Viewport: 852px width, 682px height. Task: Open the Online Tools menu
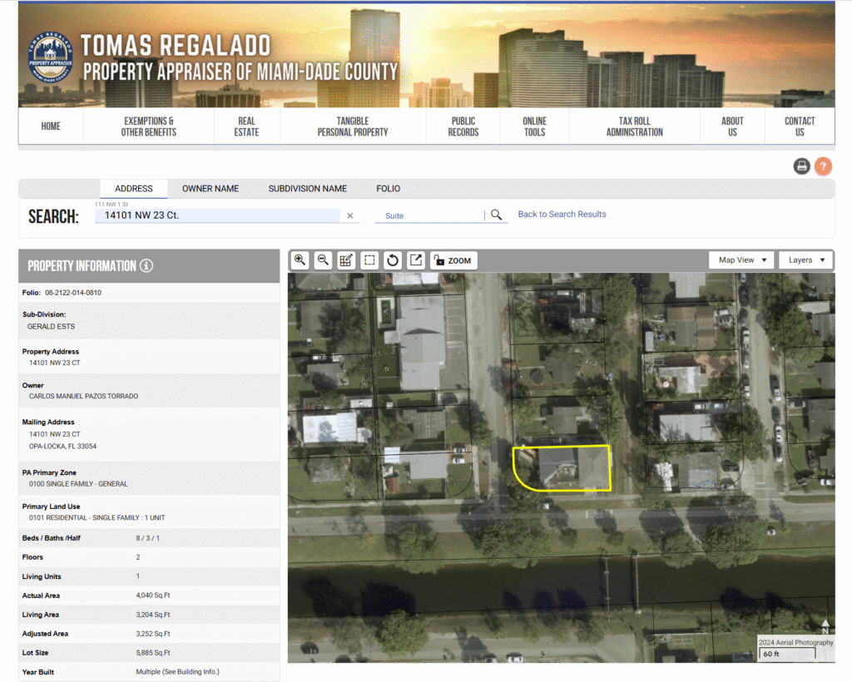[x=534, y=126]
